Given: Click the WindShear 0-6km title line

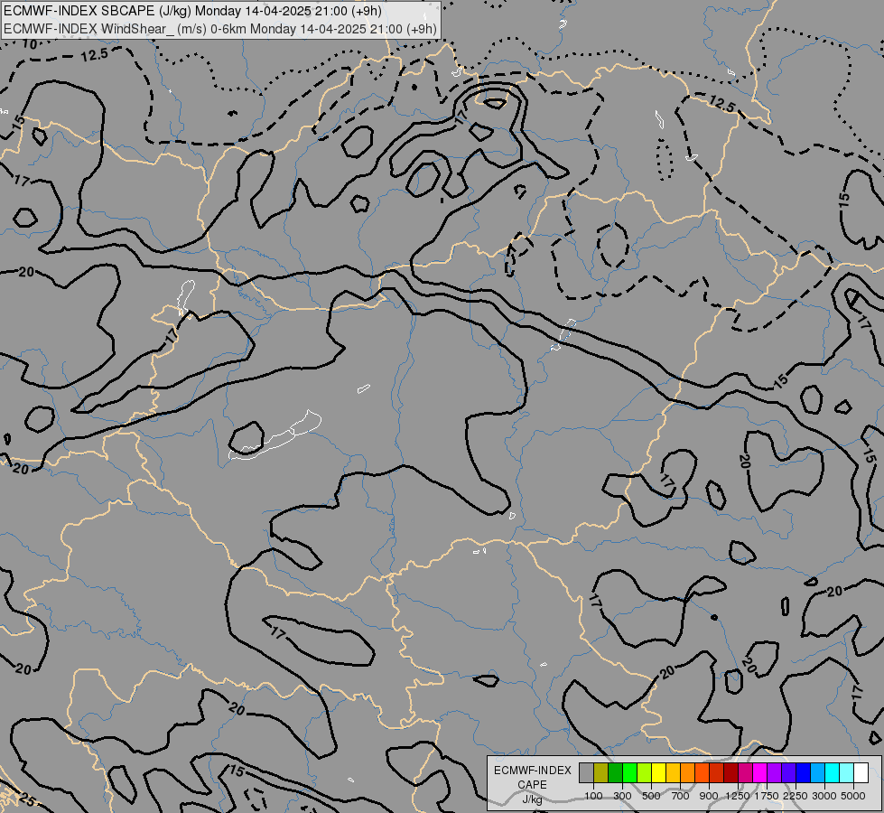Looking at the screenshot, I should click(x=220, y=28).
